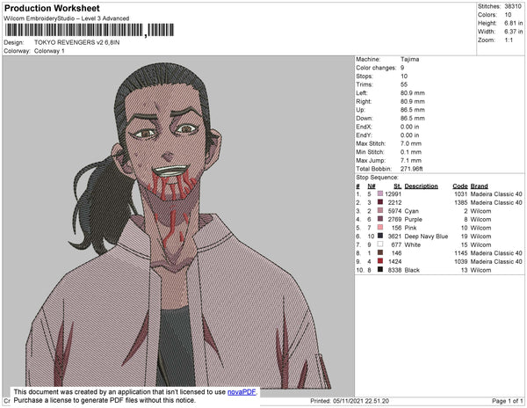Select design name 'TOKYO REVENGERS v2 6,8IN'
The image size is (527, 408).
76,42
